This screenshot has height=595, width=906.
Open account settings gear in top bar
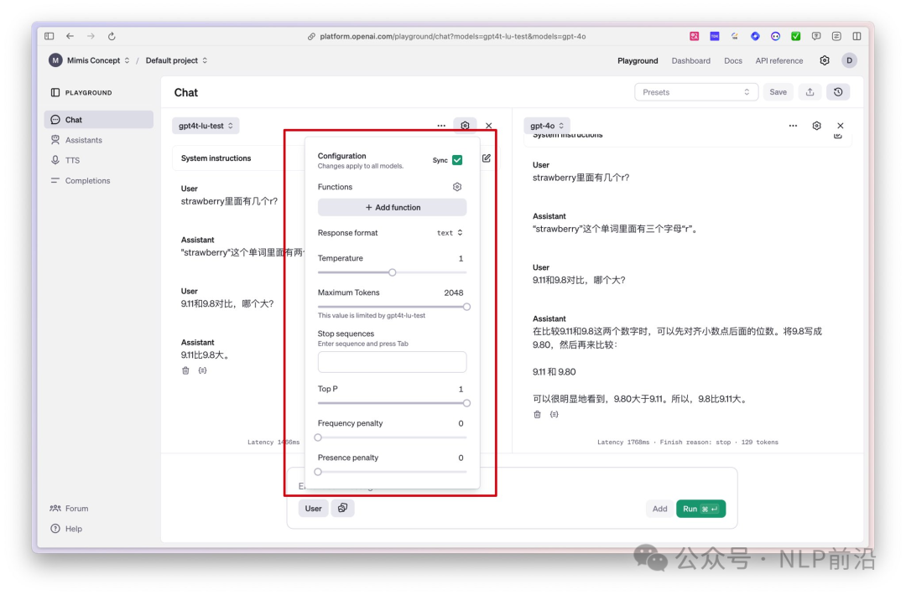[825, 60]
